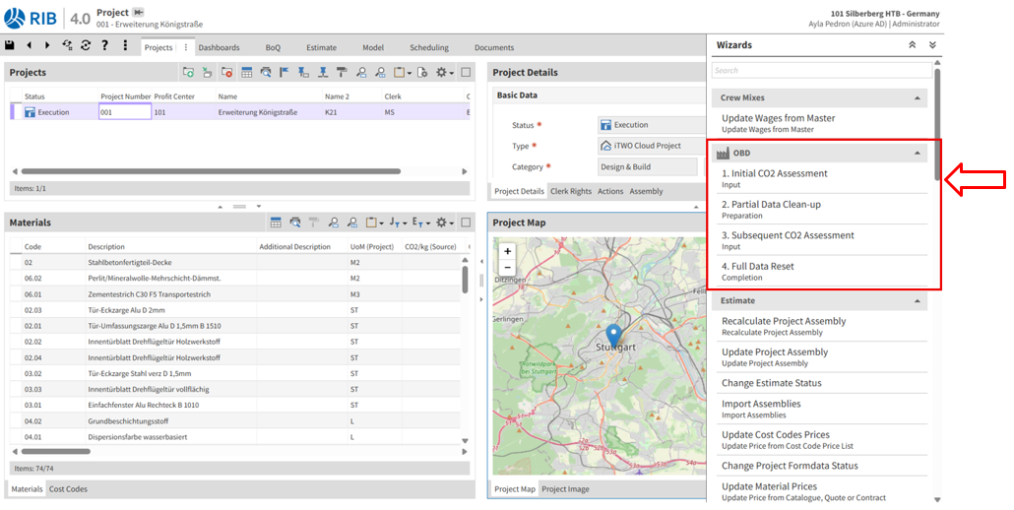This screenshot has height=510, width=1014.
Task: Click Update Wages from Master wizard
Action: [778, 118]
